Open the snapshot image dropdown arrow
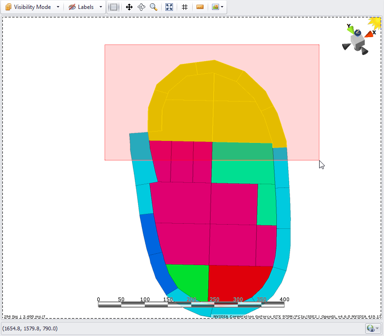The image size is (384, 336). pos(222,7)
